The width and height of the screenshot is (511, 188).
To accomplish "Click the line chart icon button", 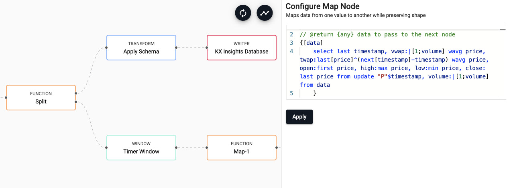I will coord(265,13).
